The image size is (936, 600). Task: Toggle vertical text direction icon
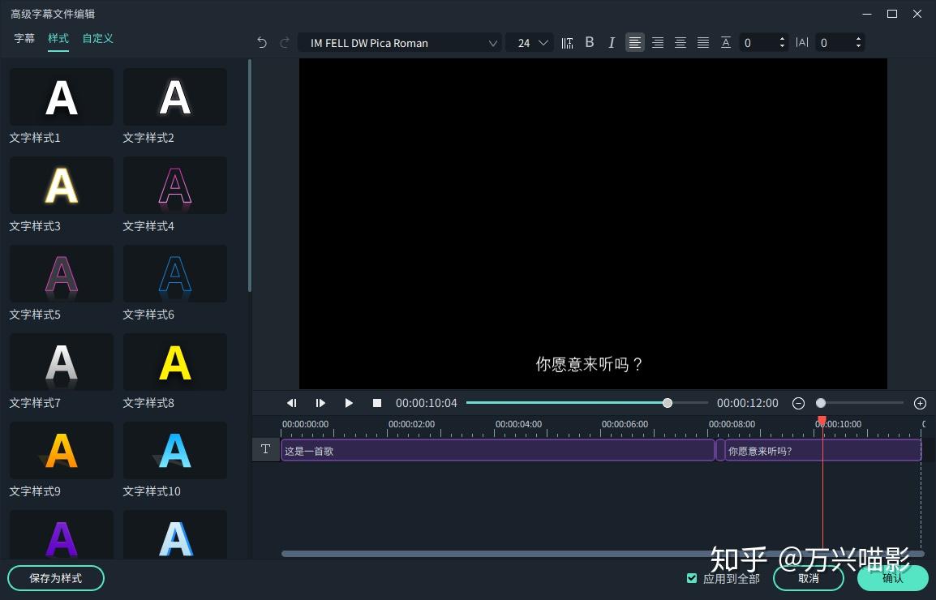coord(567,42)
